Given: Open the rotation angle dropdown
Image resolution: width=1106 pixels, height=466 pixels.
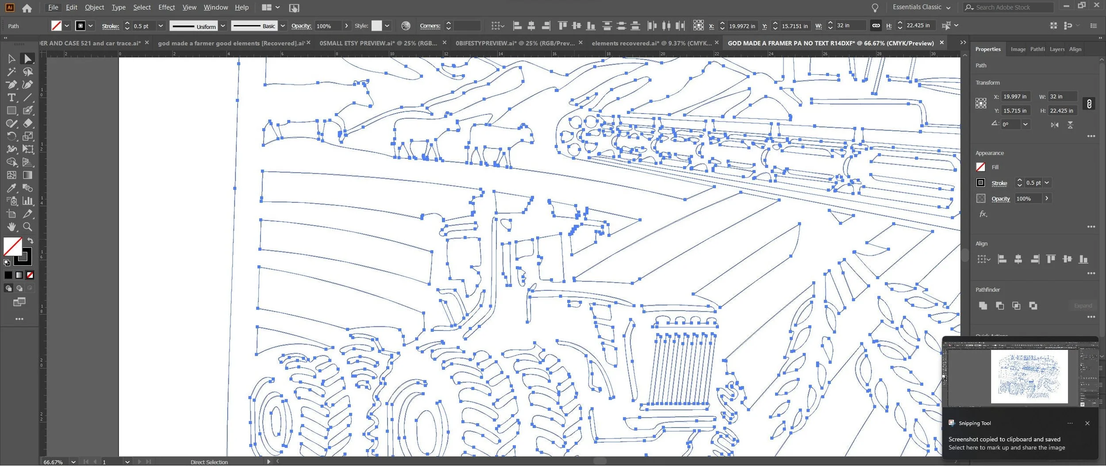Looking at the screenshot, I should click(x=1025, y=125).
